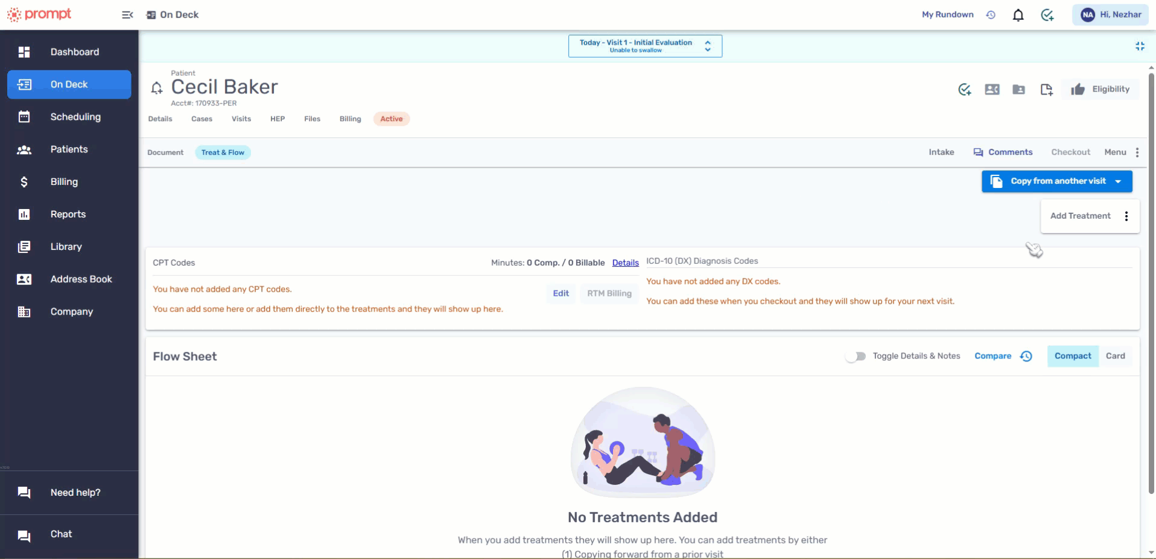Click the Compare link
Image resolution: width=1156 pixels, height=559 pixels.
993,356
